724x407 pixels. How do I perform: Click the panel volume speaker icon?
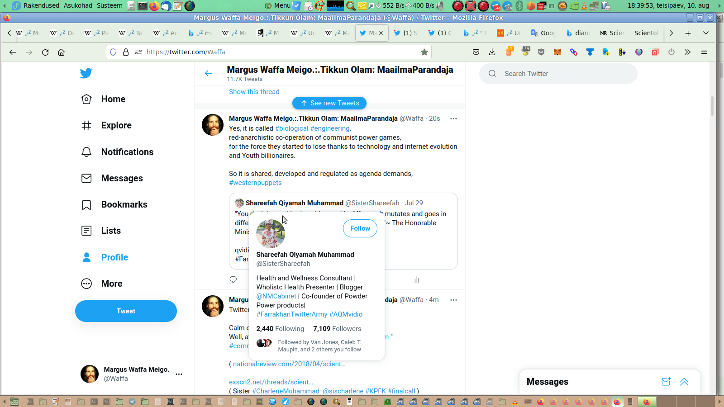440,5
